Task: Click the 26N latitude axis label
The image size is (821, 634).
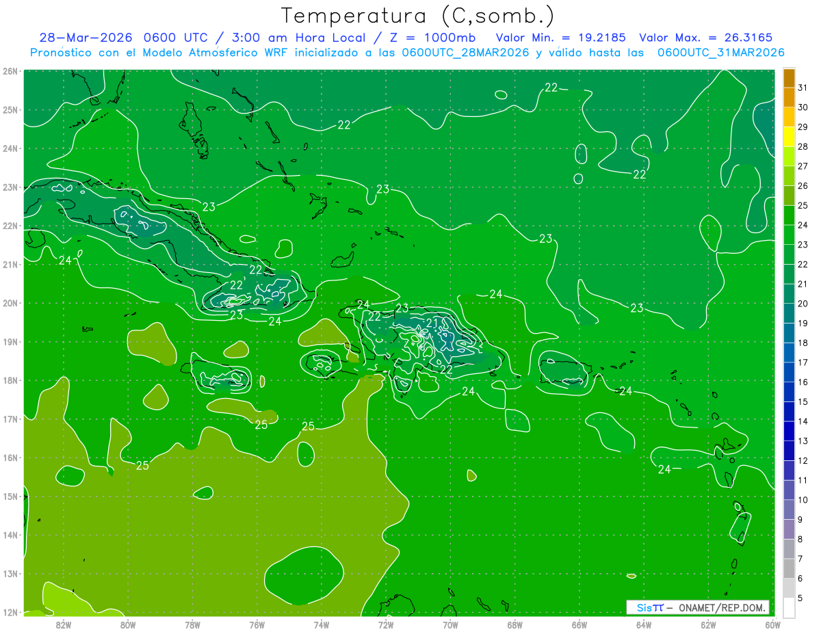Action: pos(10,71)
